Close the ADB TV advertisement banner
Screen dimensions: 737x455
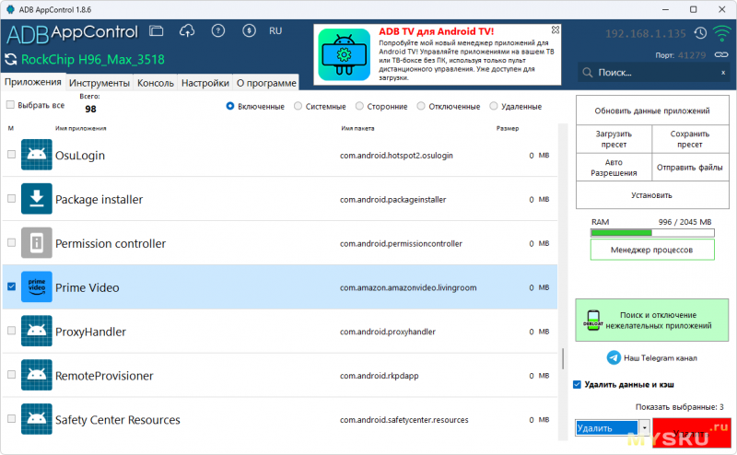coord(556,29)
